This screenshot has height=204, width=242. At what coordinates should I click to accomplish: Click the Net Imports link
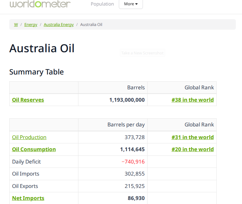28,198
